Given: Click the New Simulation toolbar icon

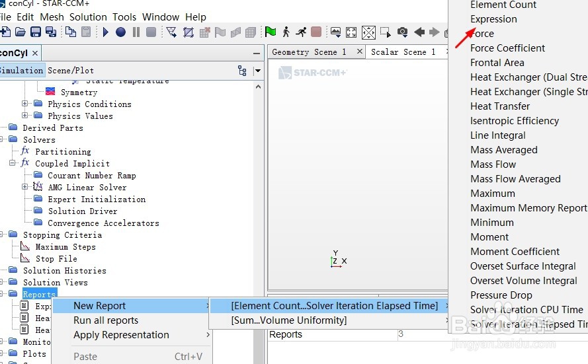Looking at the screenshot, I should pyautogui.click(x=5, y=32).
